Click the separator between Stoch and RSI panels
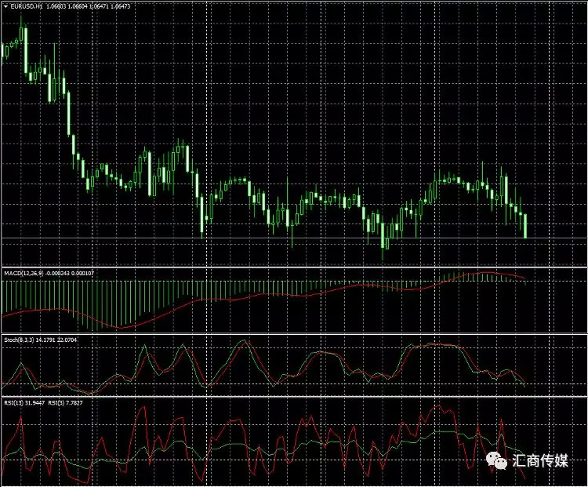The height and width of the screenshot is (487, 588). (294, 397)
